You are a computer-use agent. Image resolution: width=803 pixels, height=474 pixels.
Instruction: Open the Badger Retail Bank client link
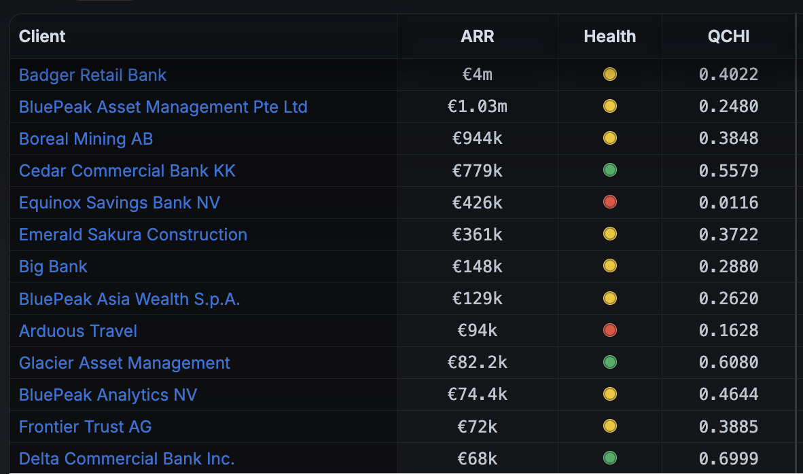(x=92, y=75)
